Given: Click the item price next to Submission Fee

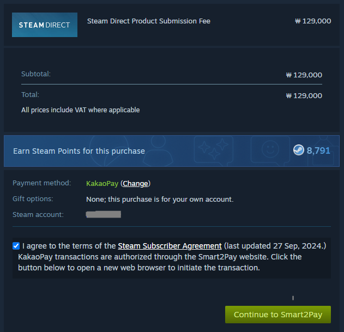Looking at the screenshot, I should click(313, 21).
